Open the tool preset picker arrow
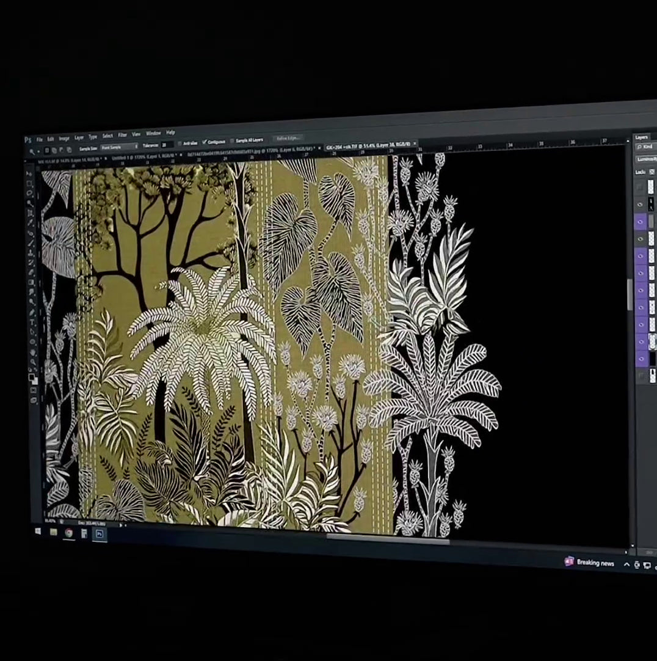This screenshot has height=661, width=657. [38, 151]
